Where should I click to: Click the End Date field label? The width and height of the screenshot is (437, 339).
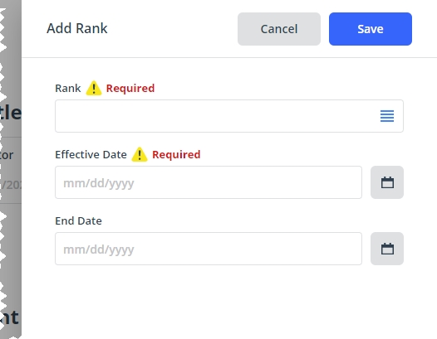coord(79,220)
